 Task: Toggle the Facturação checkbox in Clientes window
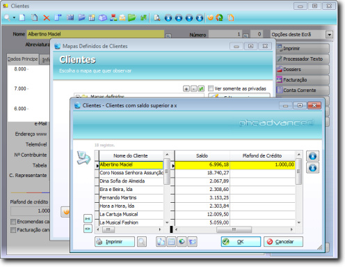pyautogui.click(x=13, y=230)
